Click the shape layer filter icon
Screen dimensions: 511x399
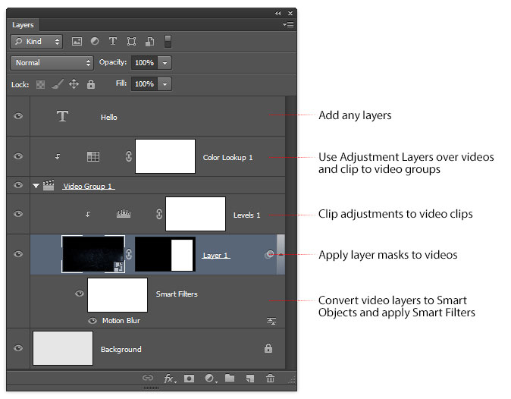click(131, 42)
